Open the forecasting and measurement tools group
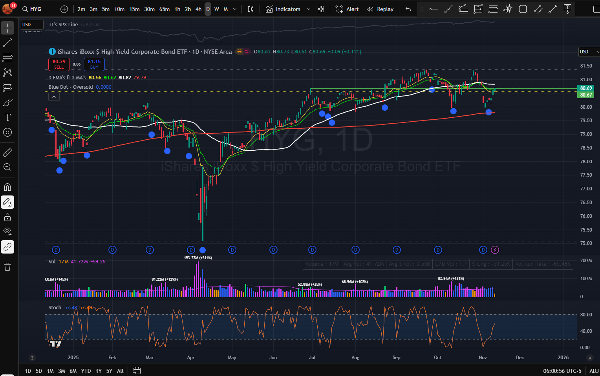The height and width of the screenshot is (376, 600). coord(7,88)
